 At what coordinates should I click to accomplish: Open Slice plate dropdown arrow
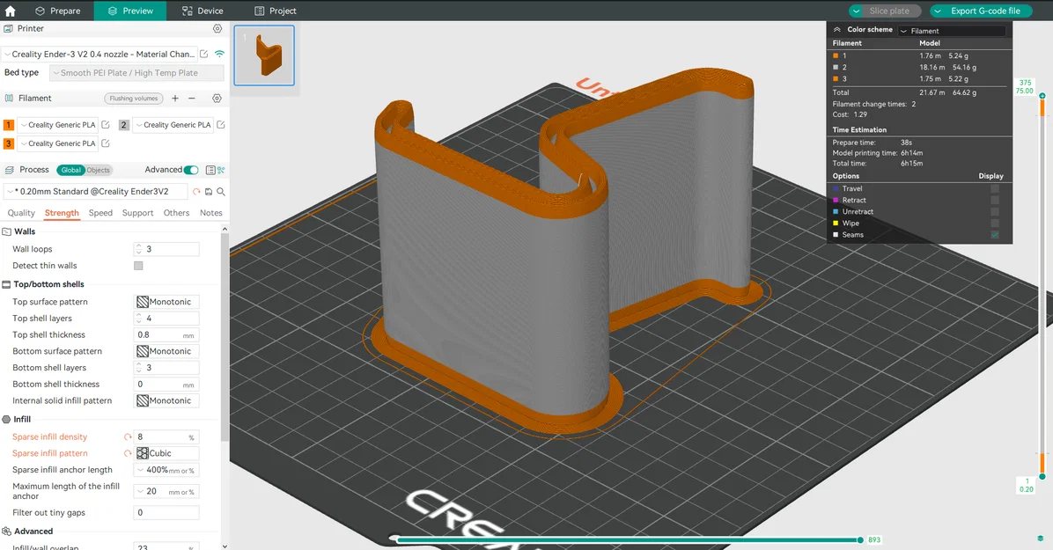point(857,11)
